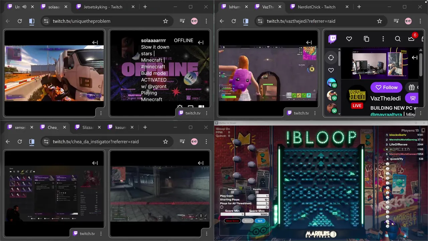
Task: Click the Score Max input field
Action: coord(257,214)
